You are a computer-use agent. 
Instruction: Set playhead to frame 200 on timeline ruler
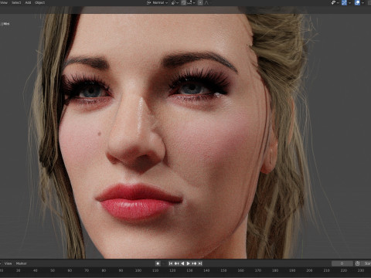[x=309, y=270]
